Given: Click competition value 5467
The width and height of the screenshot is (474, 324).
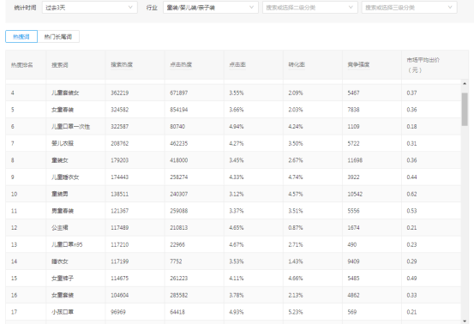Looking at the screenshot, I should (354, 93).
